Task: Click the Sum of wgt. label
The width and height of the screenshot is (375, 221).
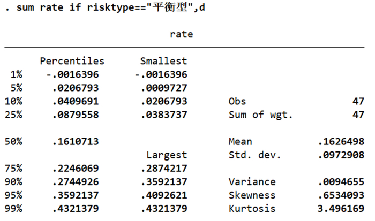Action: (261, 115)
